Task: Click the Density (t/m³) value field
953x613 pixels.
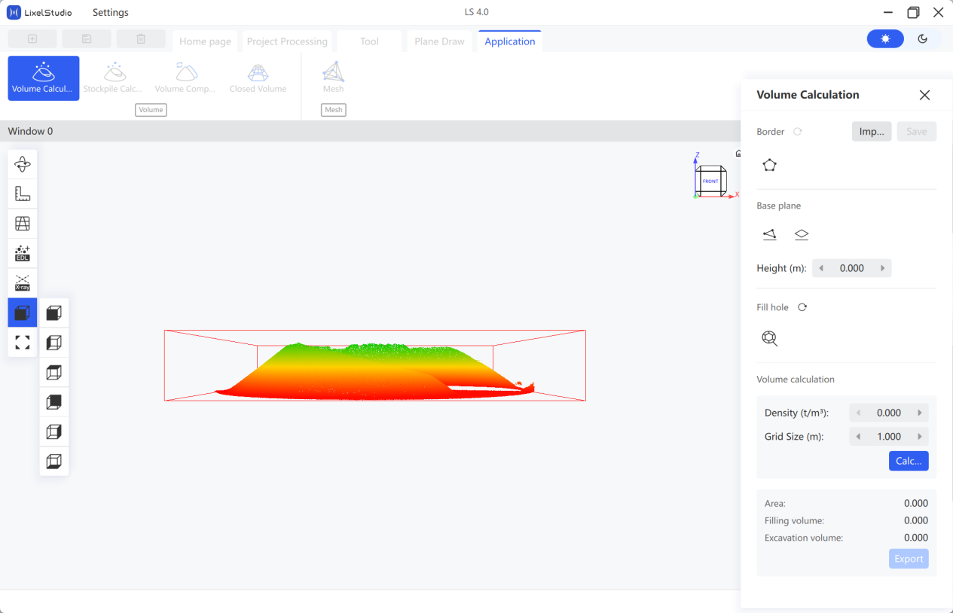Action: coord(889,413)
